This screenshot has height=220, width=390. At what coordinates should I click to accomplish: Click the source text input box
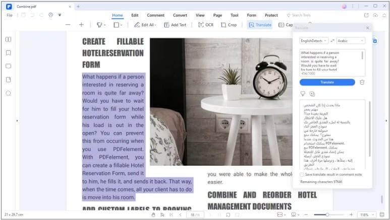pyautogui.click(x=332, y=62)
